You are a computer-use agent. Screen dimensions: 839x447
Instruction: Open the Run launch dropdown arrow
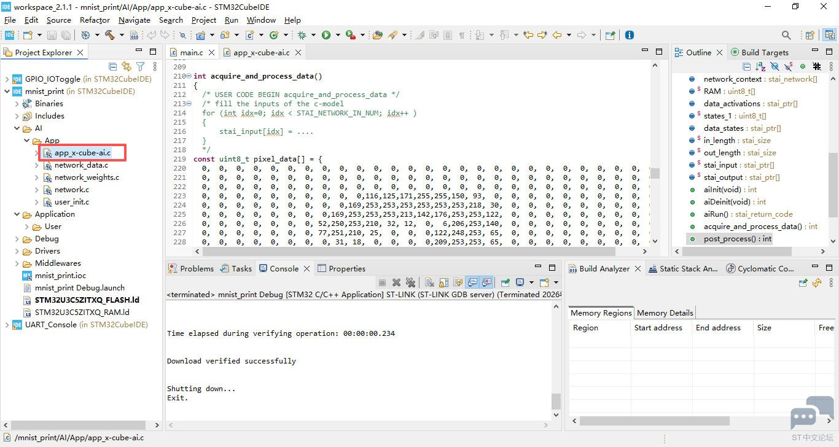(338, 35)
